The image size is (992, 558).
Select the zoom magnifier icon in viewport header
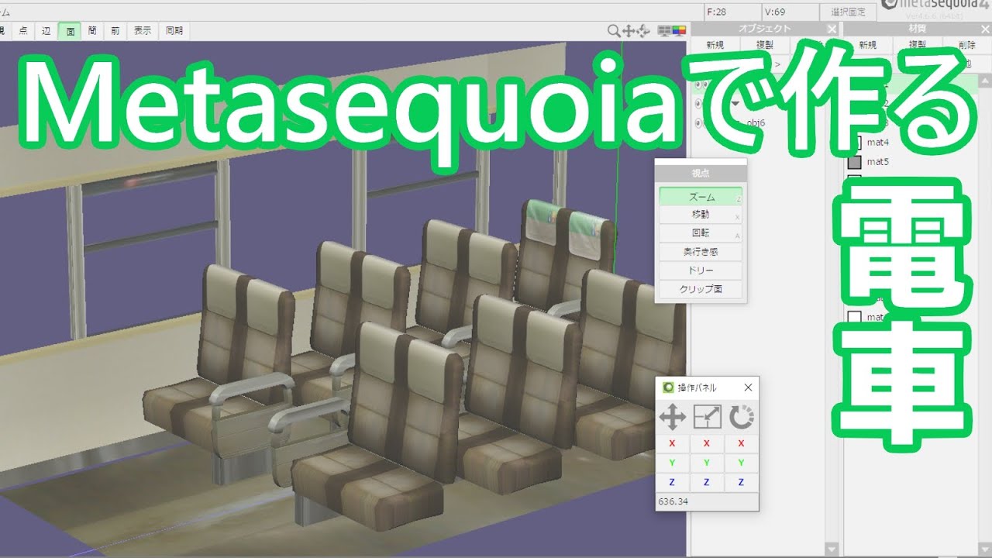(x=614, y=31)
